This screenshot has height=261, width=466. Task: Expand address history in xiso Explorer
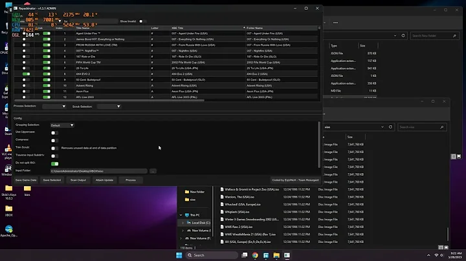click(383, 127)
